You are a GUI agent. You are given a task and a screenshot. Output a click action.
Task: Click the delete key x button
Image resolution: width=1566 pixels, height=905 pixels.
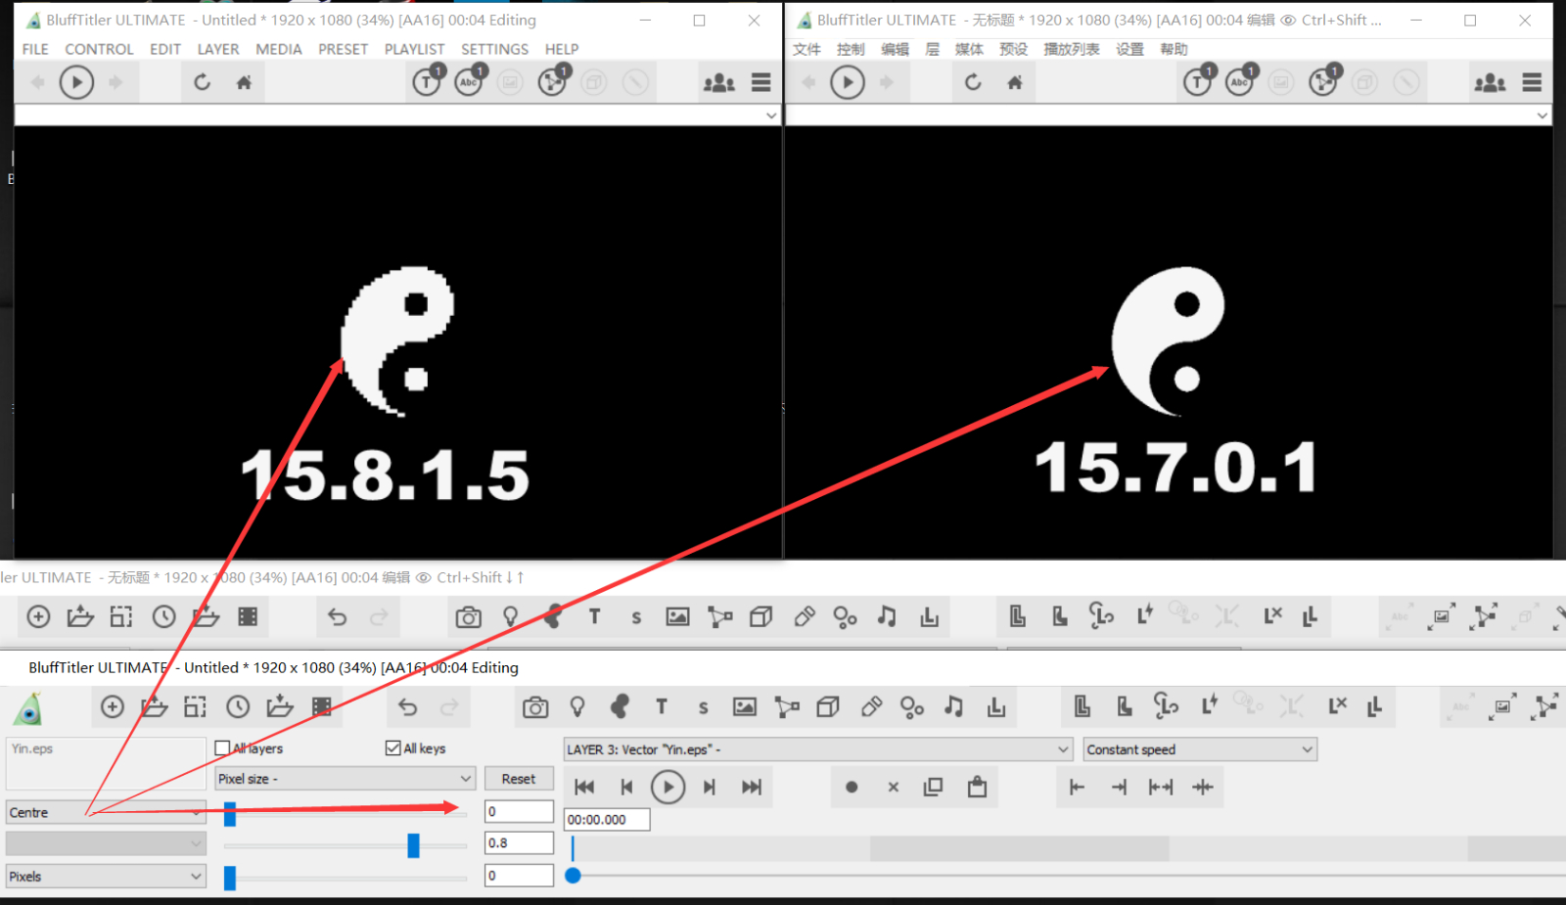click(894, 787)
